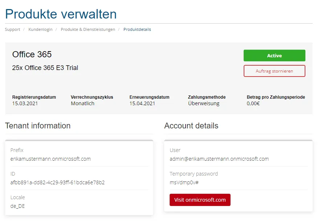Click user admin@erikamustermann.onmicrosoft.com
Screen dimensions: 321x222
coord(219,159)
